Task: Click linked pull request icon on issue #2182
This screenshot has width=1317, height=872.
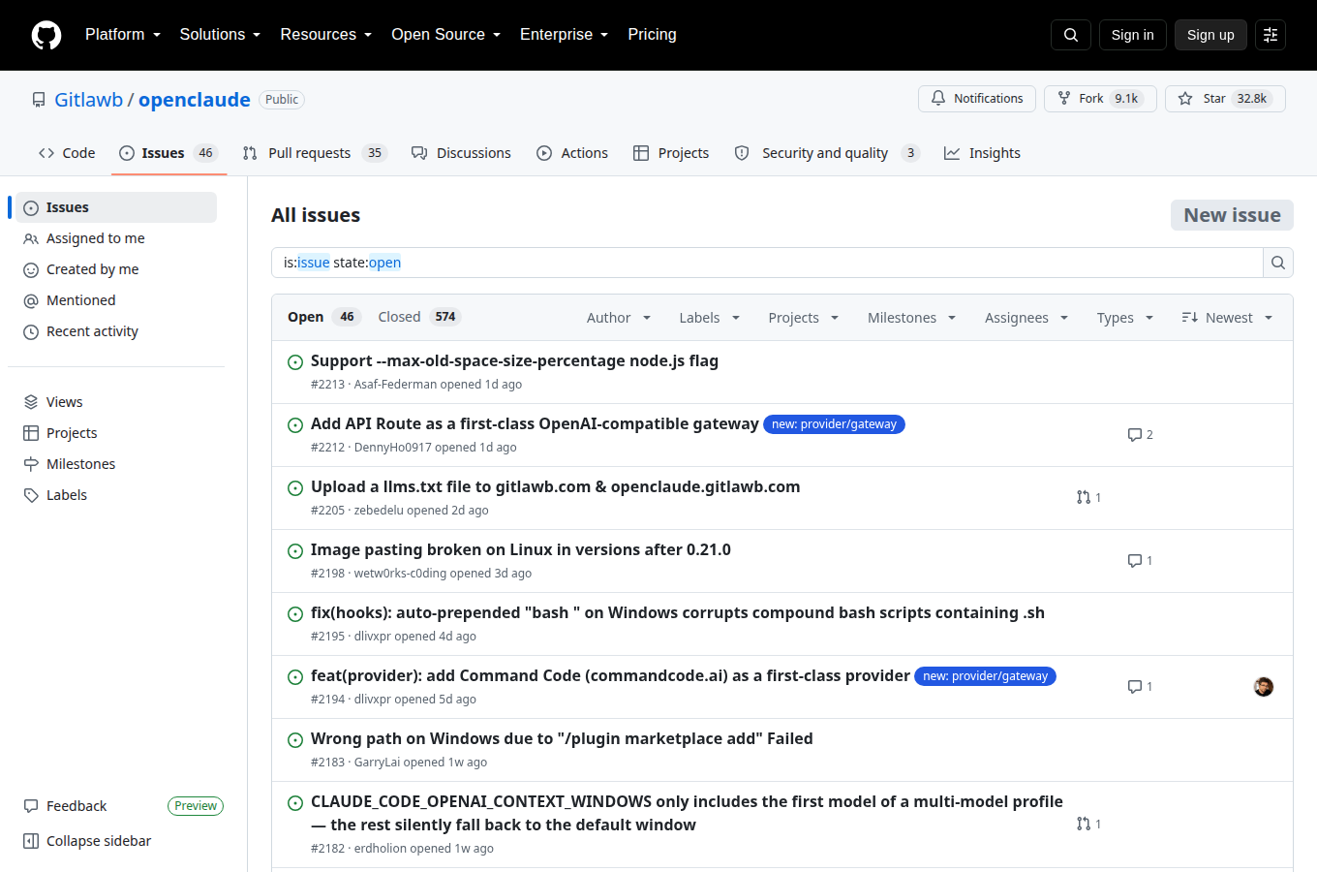Action: 1084,824
